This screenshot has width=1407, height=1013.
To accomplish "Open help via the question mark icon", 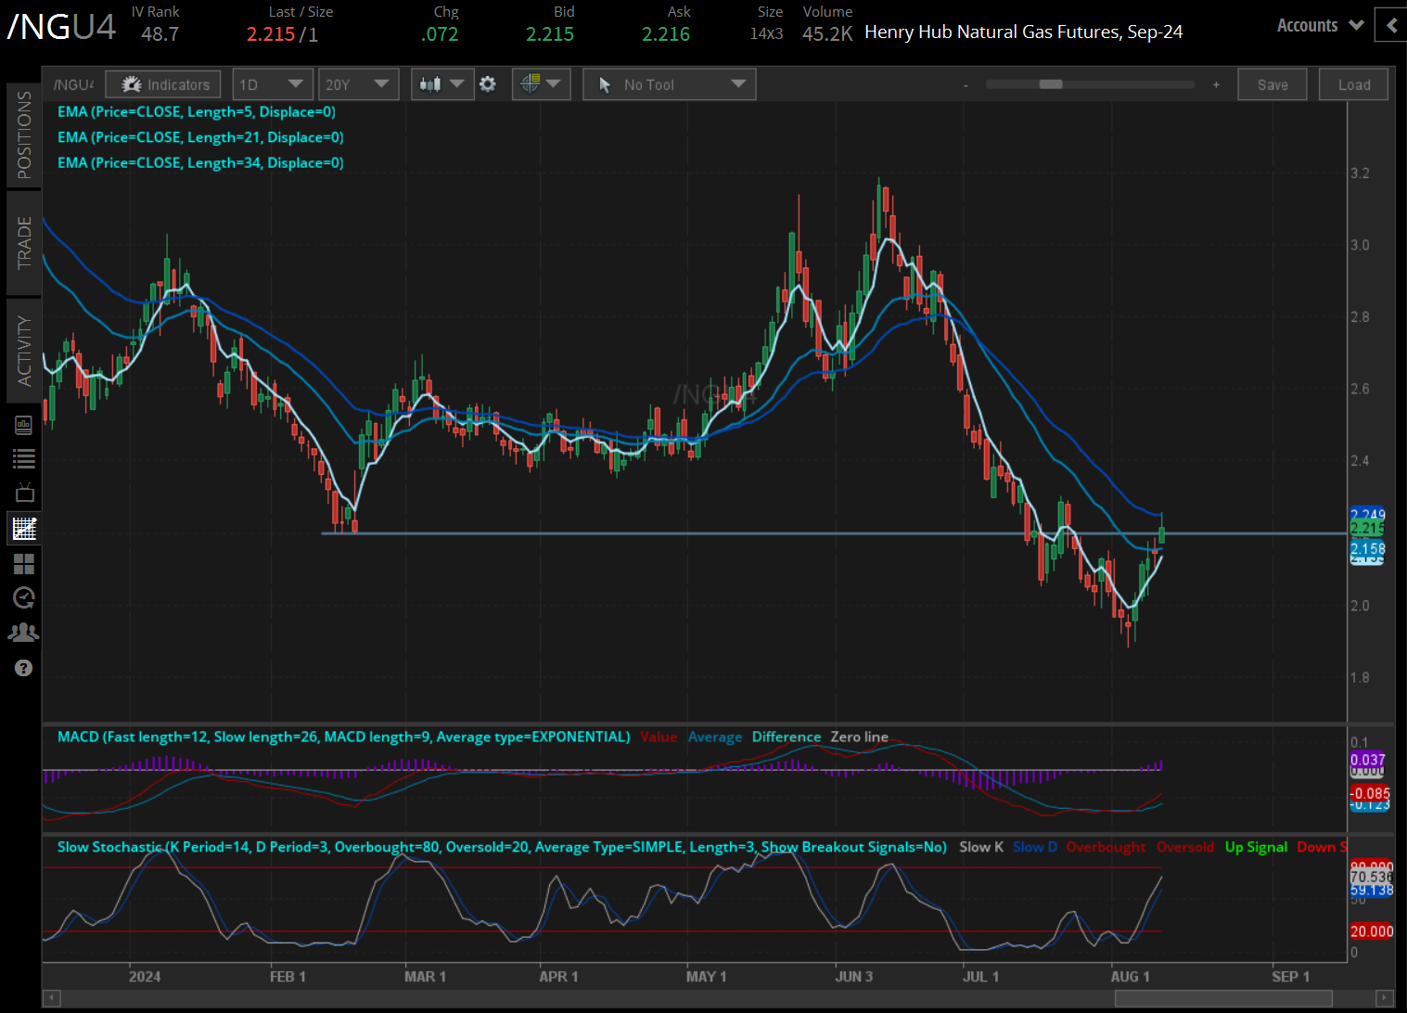I will pyautogui.click(x=23, y=667).
